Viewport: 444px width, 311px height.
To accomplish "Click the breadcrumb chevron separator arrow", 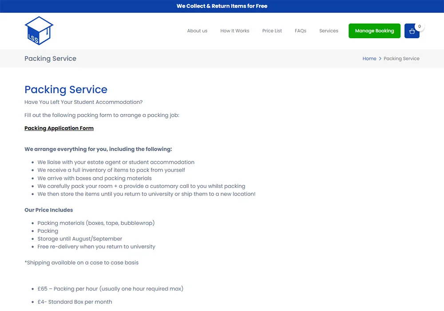I will (x=380, y=59).
